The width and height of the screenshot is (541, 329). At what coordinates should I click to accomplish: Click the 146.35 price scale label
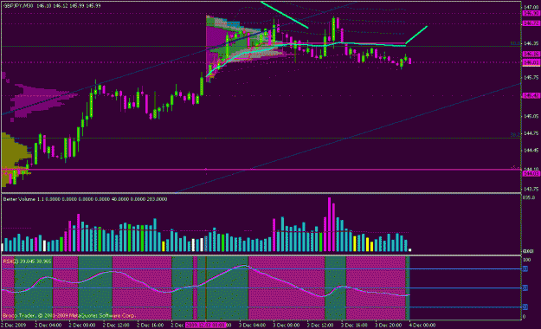coord(531,43)
